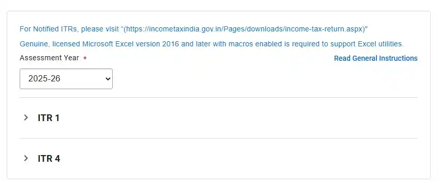Screen dimensions: 440x187
Task: Click the Assessment Year field label
Action: [x=50, y=58]
